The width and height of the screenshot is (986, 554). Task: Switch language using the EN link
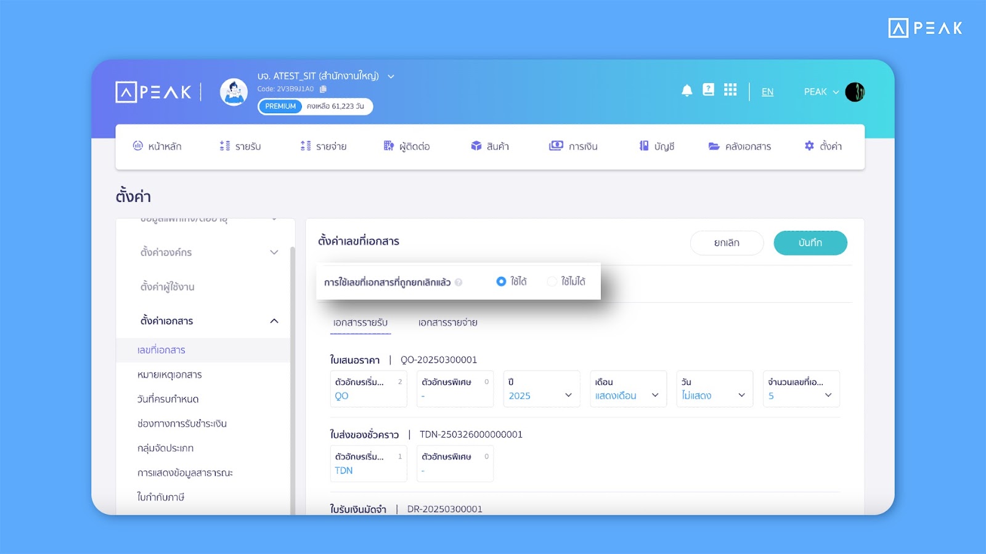767,92
